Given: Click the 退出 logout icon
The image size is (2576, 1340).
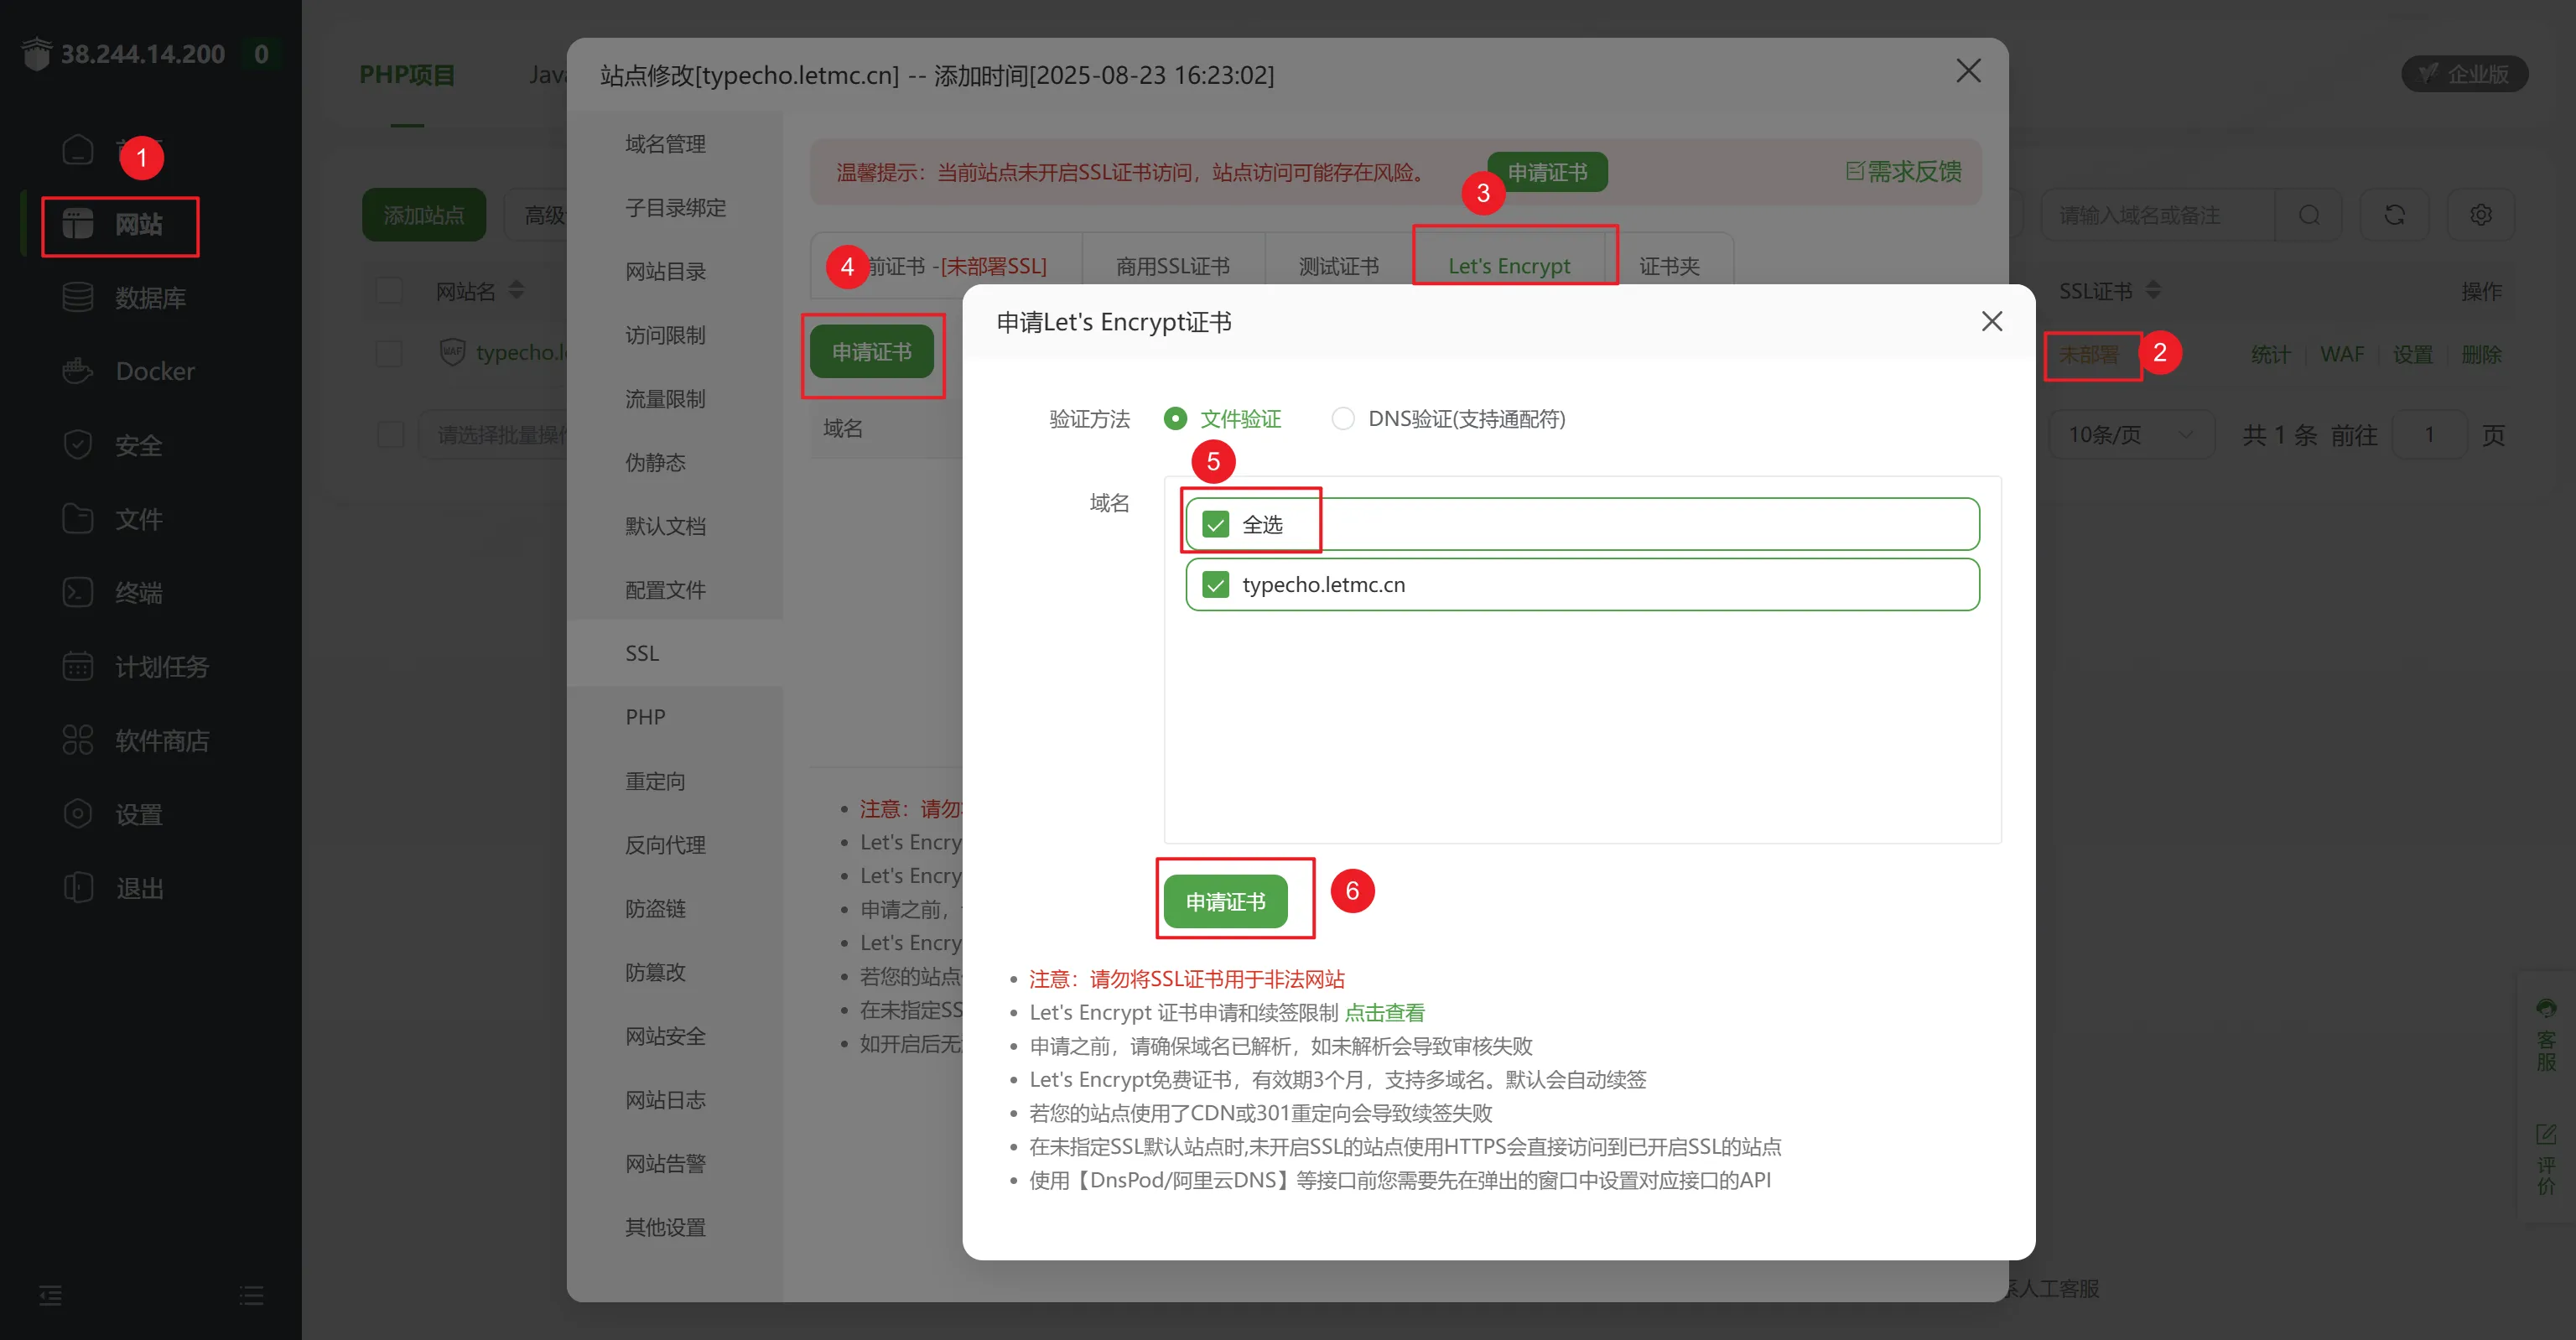Looking at the screenshot, I should [x=77, y=888].
